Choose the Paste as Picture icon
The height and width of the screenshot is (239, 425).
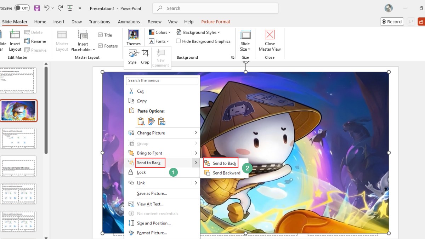[x=162, y=121]
